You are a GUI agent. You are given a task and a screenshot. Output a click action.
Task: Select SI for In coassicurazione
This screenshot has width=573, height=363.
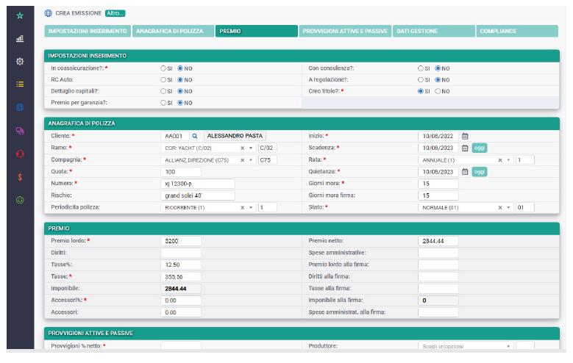point(164,68)
